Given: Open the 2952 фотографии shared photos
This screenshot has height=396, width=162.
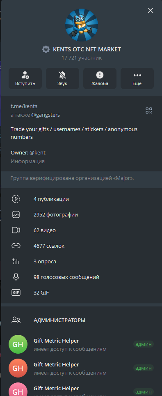Looking at the screenshot, I should click(x=81, y=215).
